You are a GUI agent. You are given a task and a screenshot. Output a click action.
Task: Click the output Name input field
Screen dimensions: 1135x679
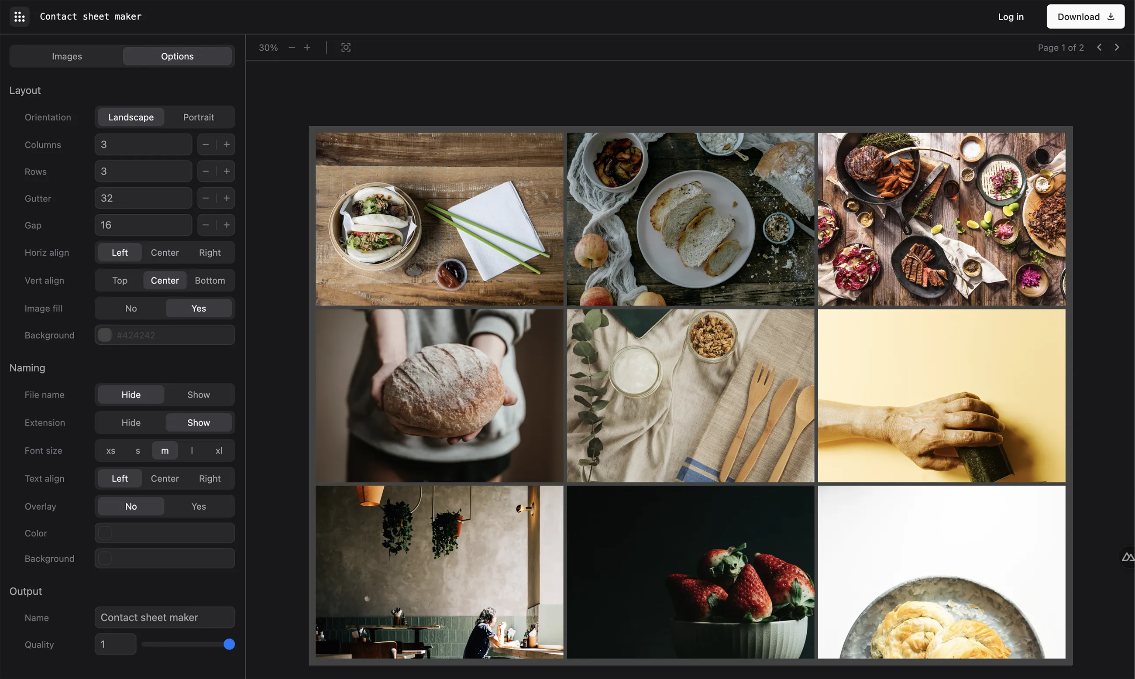click(x=164, y=617)
